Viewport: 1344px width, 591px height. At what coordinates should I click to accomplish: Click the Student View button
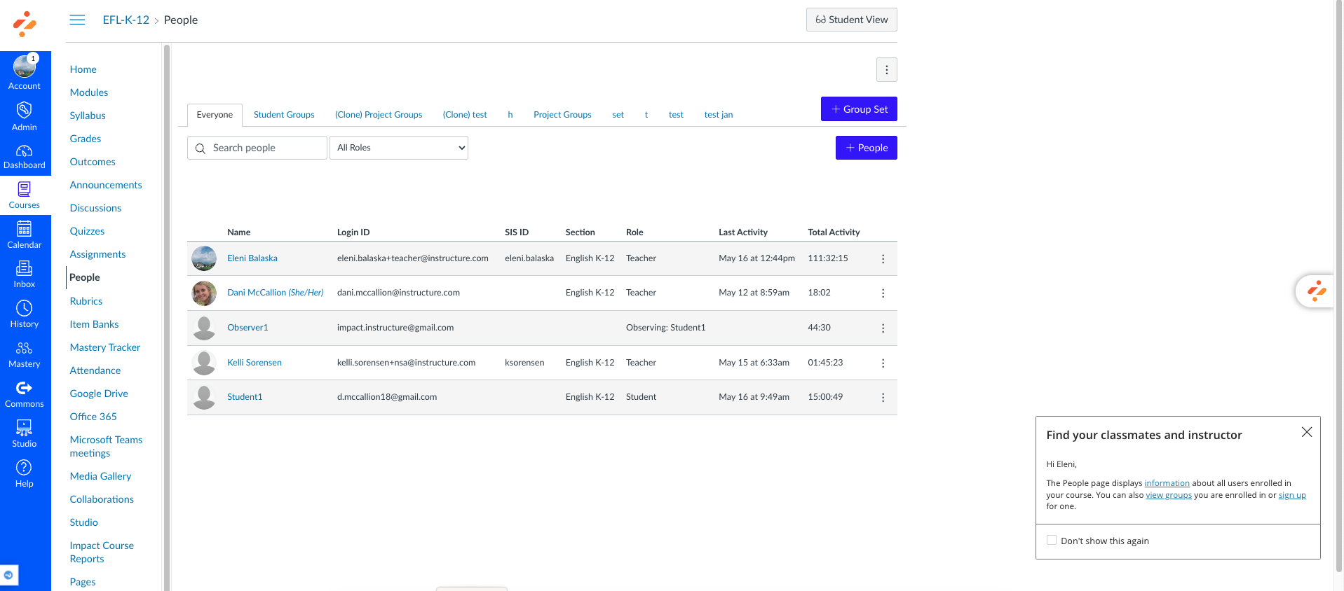[852, 20]
